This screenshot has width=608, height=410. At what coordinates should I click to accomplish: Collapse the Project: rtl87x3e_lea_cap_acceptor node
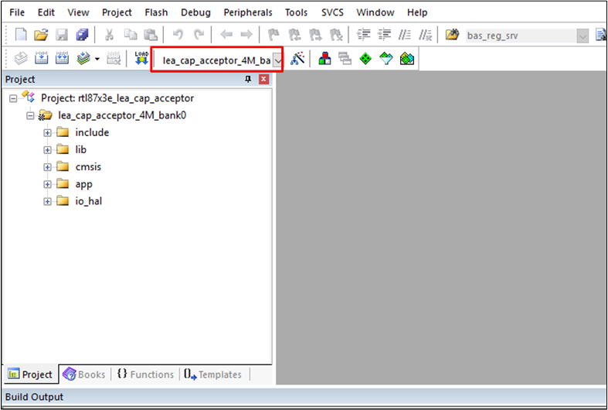click(13, 98)
